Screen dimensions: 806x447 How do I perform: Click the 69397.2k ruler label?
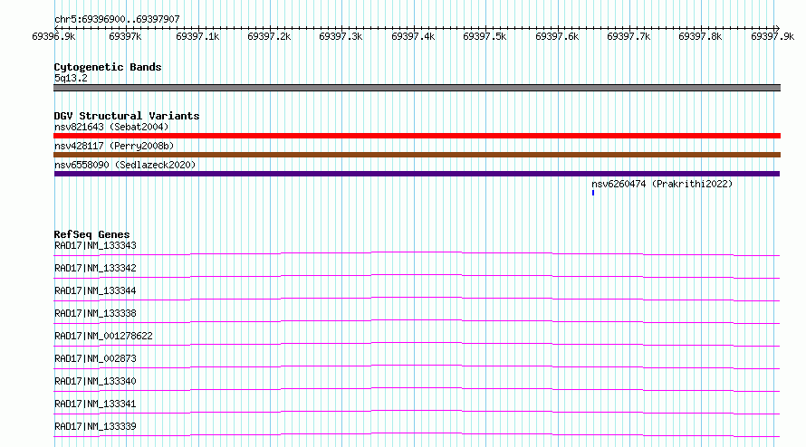click(x=269, y=36)
